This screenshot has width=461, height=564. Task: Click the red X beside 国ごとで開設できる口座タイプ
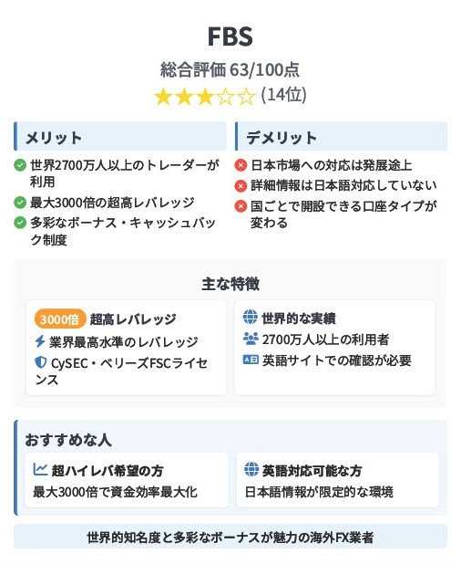point(241,206)
